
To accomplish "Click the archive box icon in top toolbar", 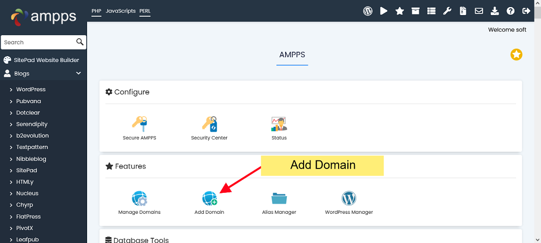I will [x=415, y=11].
